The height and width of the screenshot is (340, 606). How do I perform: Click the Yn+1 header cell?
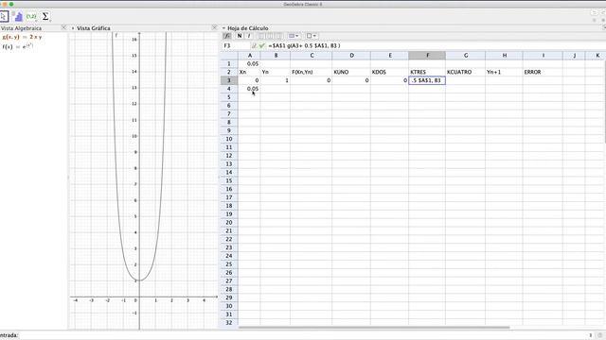tap(505, 72)
